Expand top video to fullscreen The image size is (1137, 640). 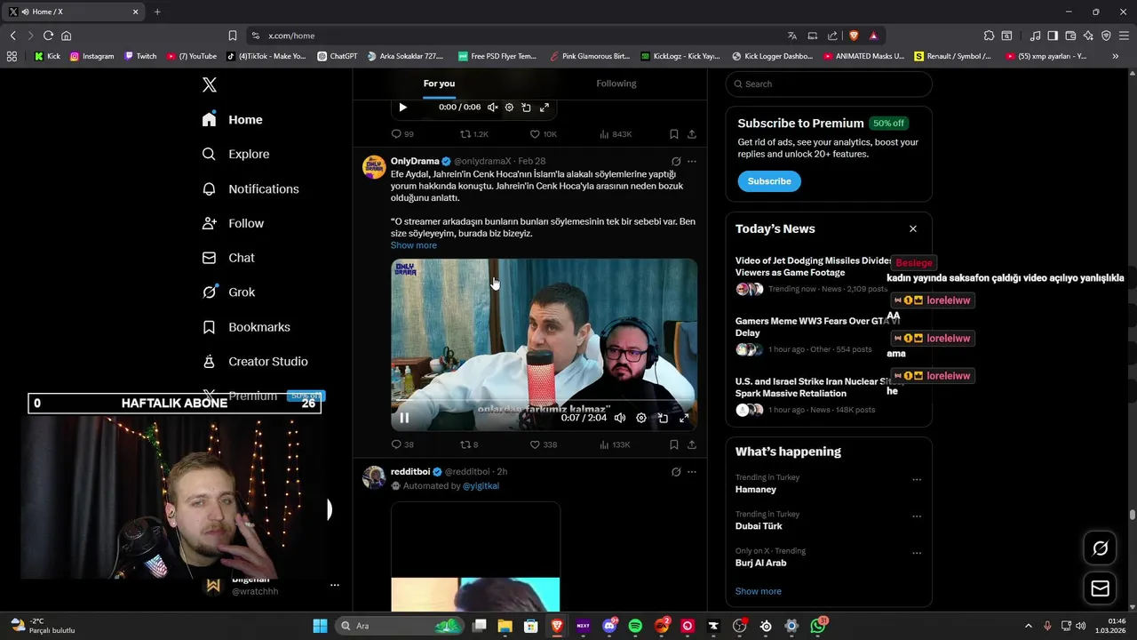click(545, 108)
